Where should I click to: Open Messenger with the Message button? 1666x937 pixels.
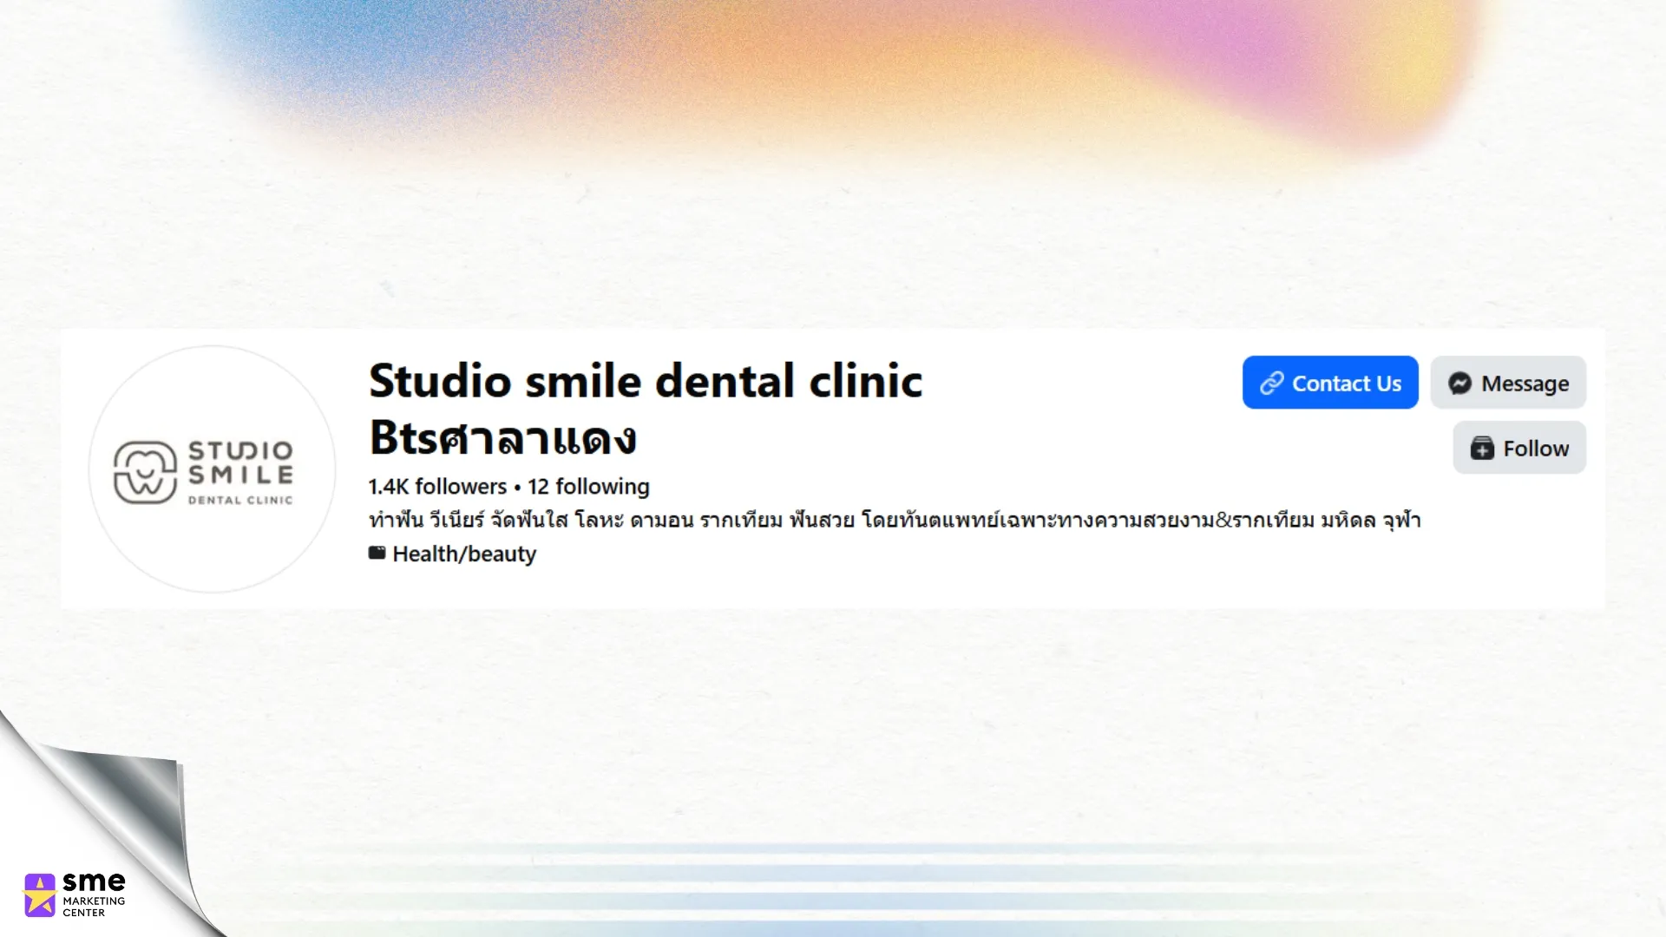click(1508, 383)
